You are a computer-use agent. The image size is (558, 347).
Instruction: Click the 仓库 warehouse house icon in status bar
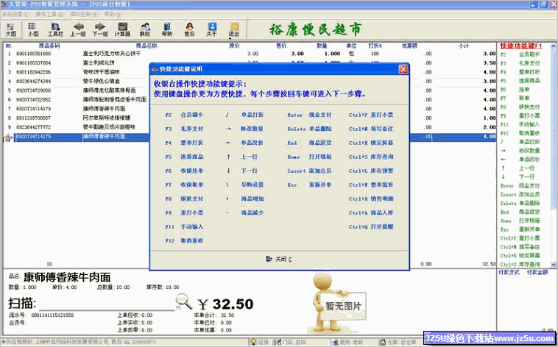(x=383, y=342)
